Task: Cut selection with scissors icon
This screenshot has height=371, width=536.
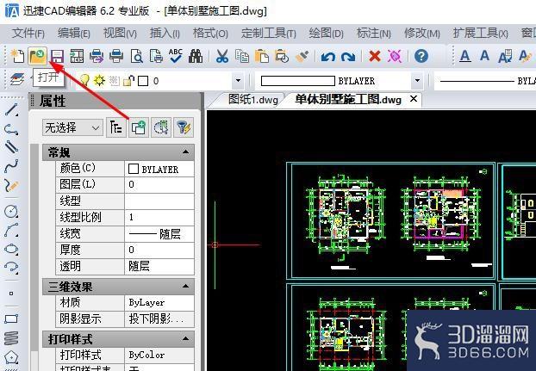Action: (x=222, y=56)
